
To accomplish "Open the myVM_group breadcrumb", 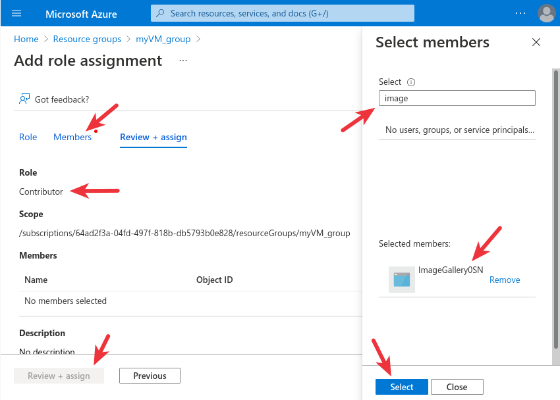I will click(163, 39).
